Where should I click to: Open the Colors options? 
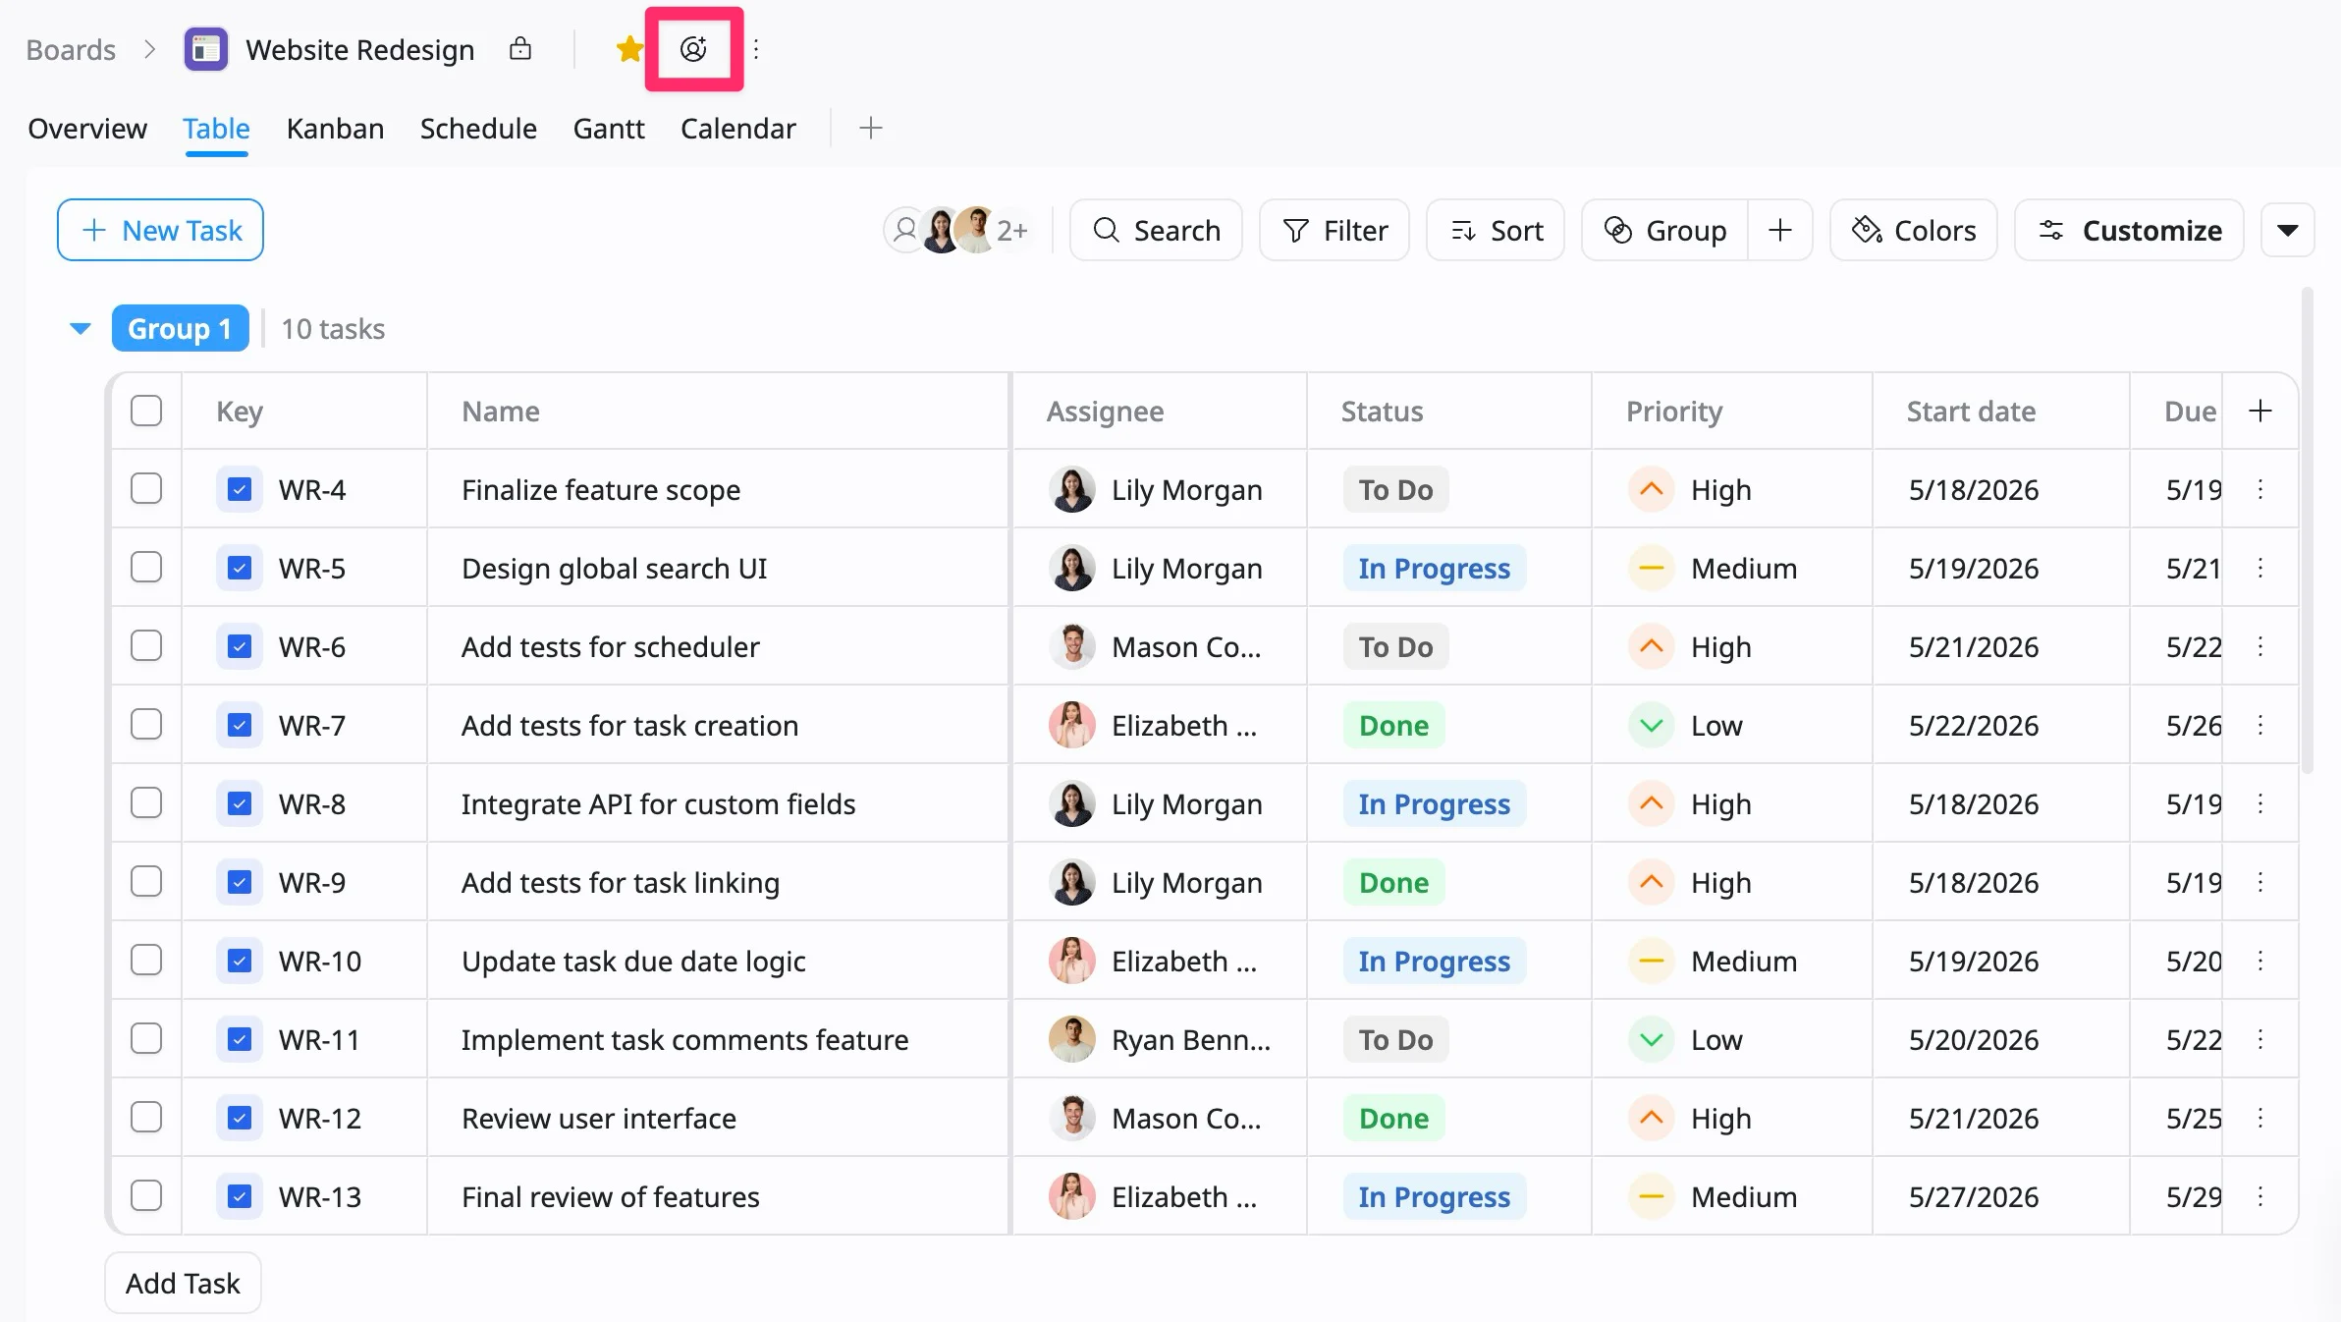[x=1914, y=231]
